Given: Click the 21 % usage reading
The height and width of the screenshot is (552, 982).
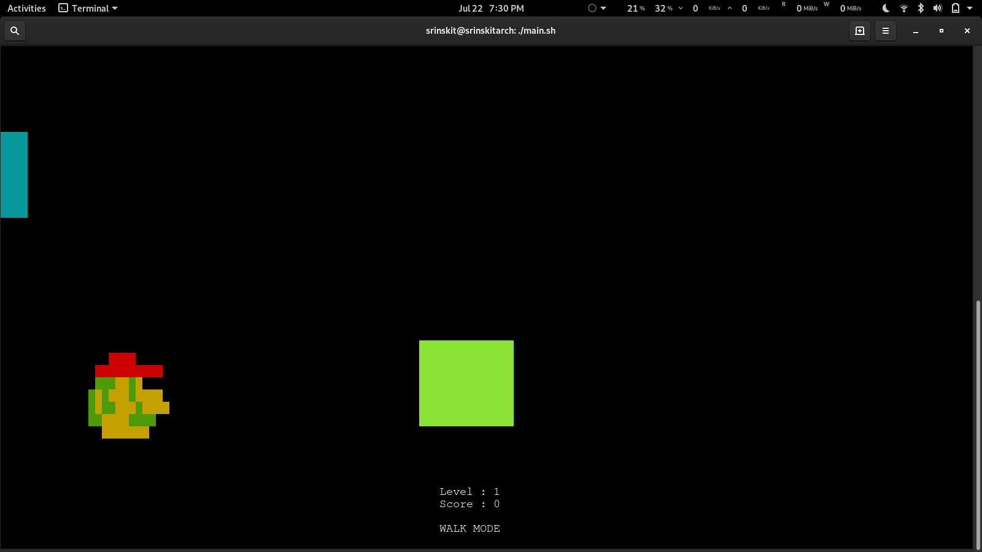Looking at the screenshot, I should pos(636,8).
